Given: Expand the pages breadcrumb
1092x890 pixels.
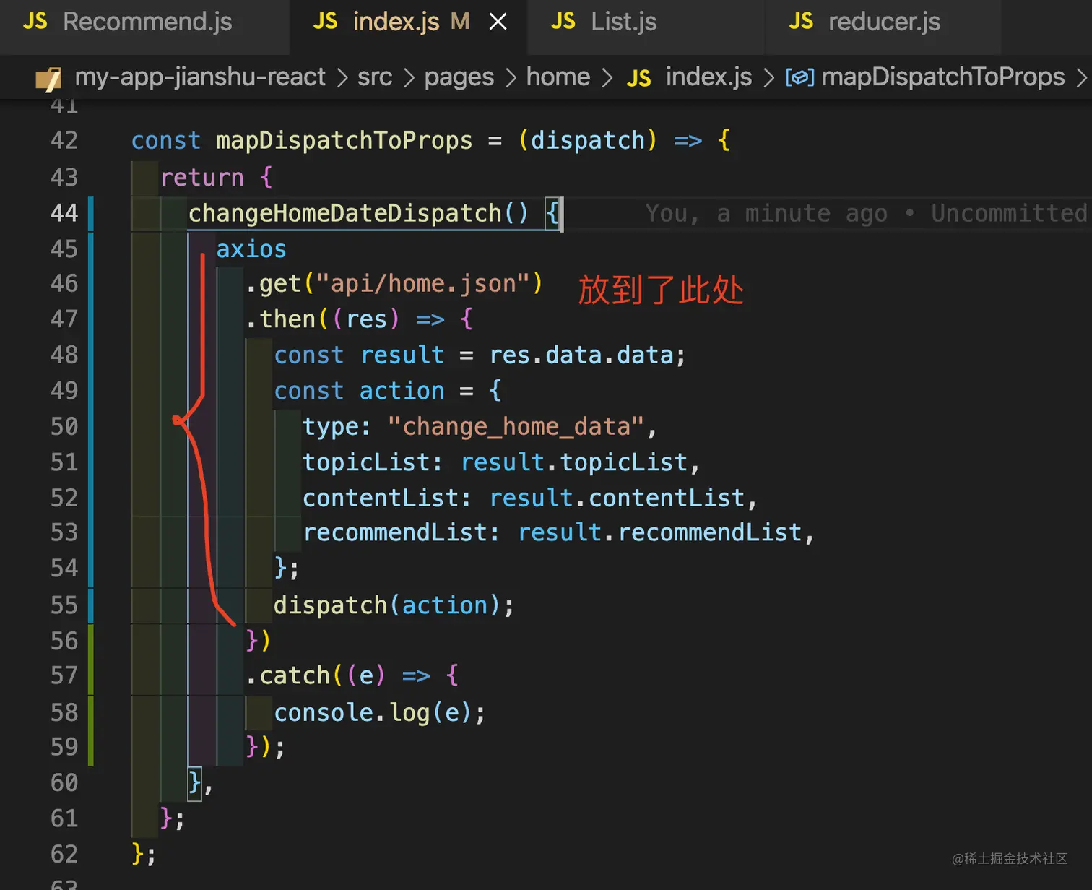Looking at the screenshot, I should [x=459, y=77].
